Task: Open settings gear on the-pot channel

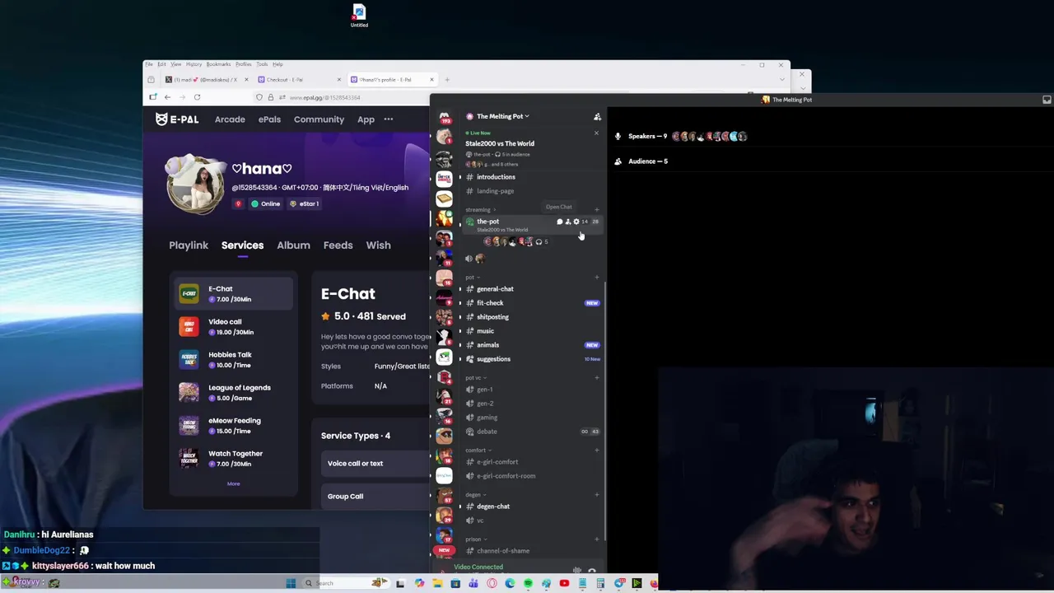Action: tap(576, 222)
